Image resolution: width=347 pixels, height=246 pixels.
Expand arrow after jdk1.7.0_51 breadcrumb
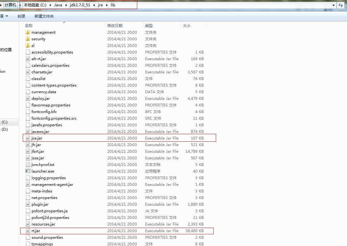(x=94, y=5)
